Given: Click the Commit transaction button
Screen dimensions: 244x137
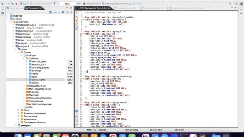Looking at the screenshot, I should (x=35, y=4).
